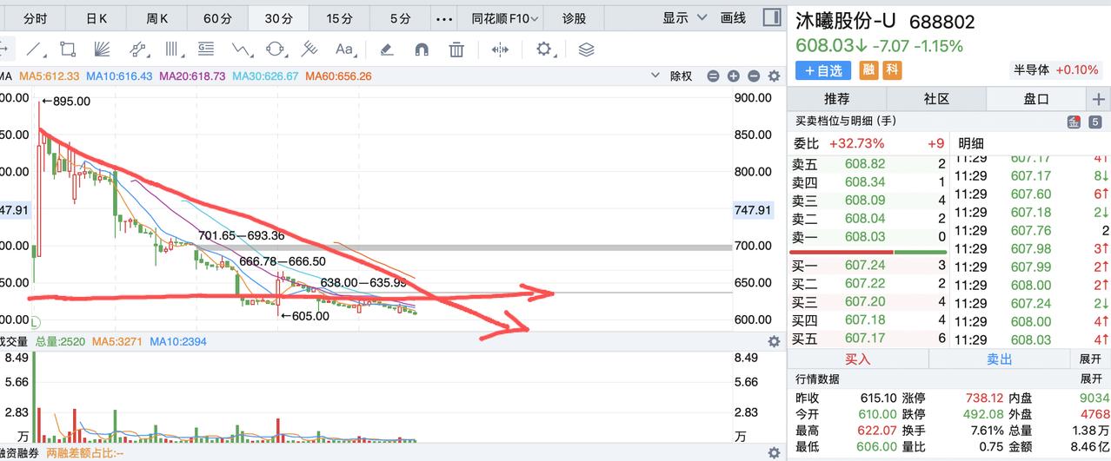Open the 推荐 panel tab
Screen dimensions: 1111x461
click(x=836, y=99)
